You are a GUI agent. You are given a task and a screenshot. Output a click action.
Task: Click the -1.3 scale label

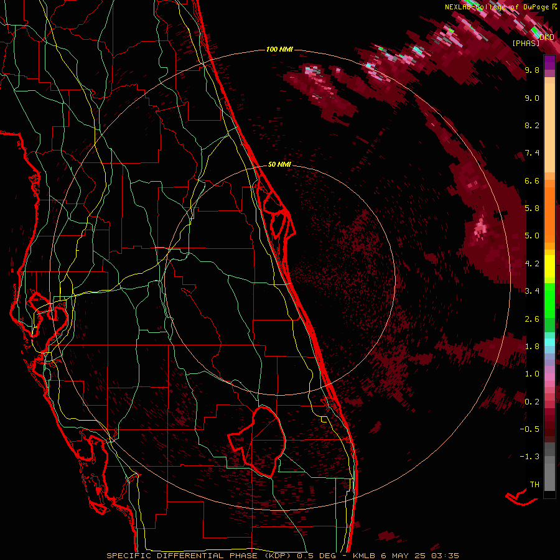[530, 457]
